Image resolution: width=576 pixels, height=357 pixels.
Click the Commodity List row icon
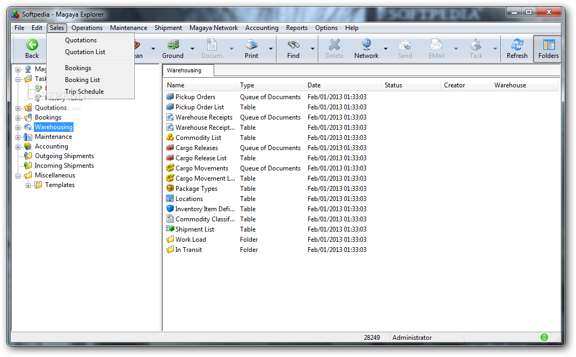[x=170, y=138]
